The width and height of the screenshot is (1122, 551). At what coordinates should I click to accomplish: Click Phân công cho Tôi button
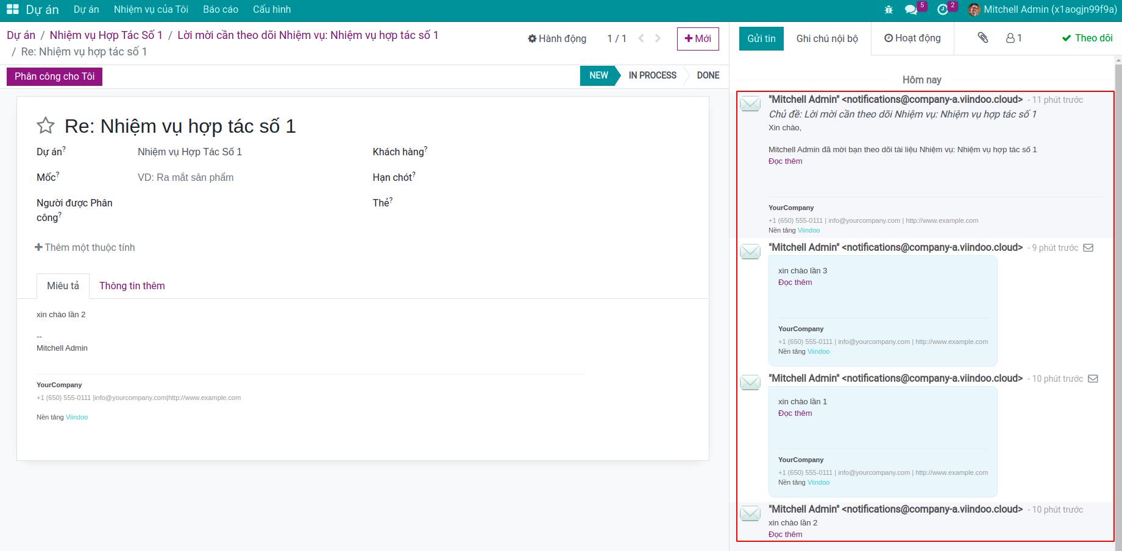54,77
